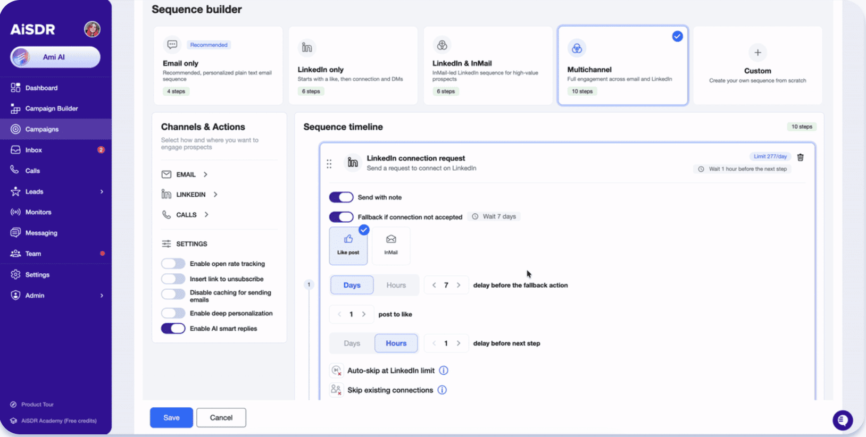Toggle Fallback if connection not accepted

point(341,217)
